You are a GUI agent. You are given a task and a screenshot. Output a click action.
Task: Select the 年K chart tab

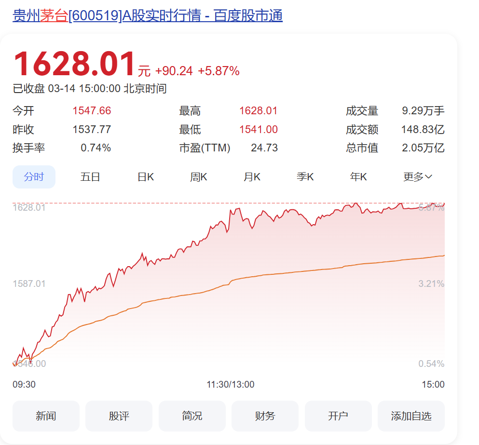[x=358, y=177]
